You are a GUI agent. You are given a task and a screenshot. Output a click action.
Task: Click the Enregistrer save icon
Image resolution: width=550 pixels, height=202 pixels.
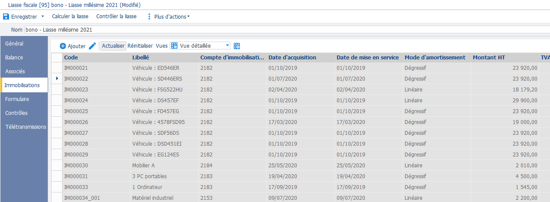(6, 16)
